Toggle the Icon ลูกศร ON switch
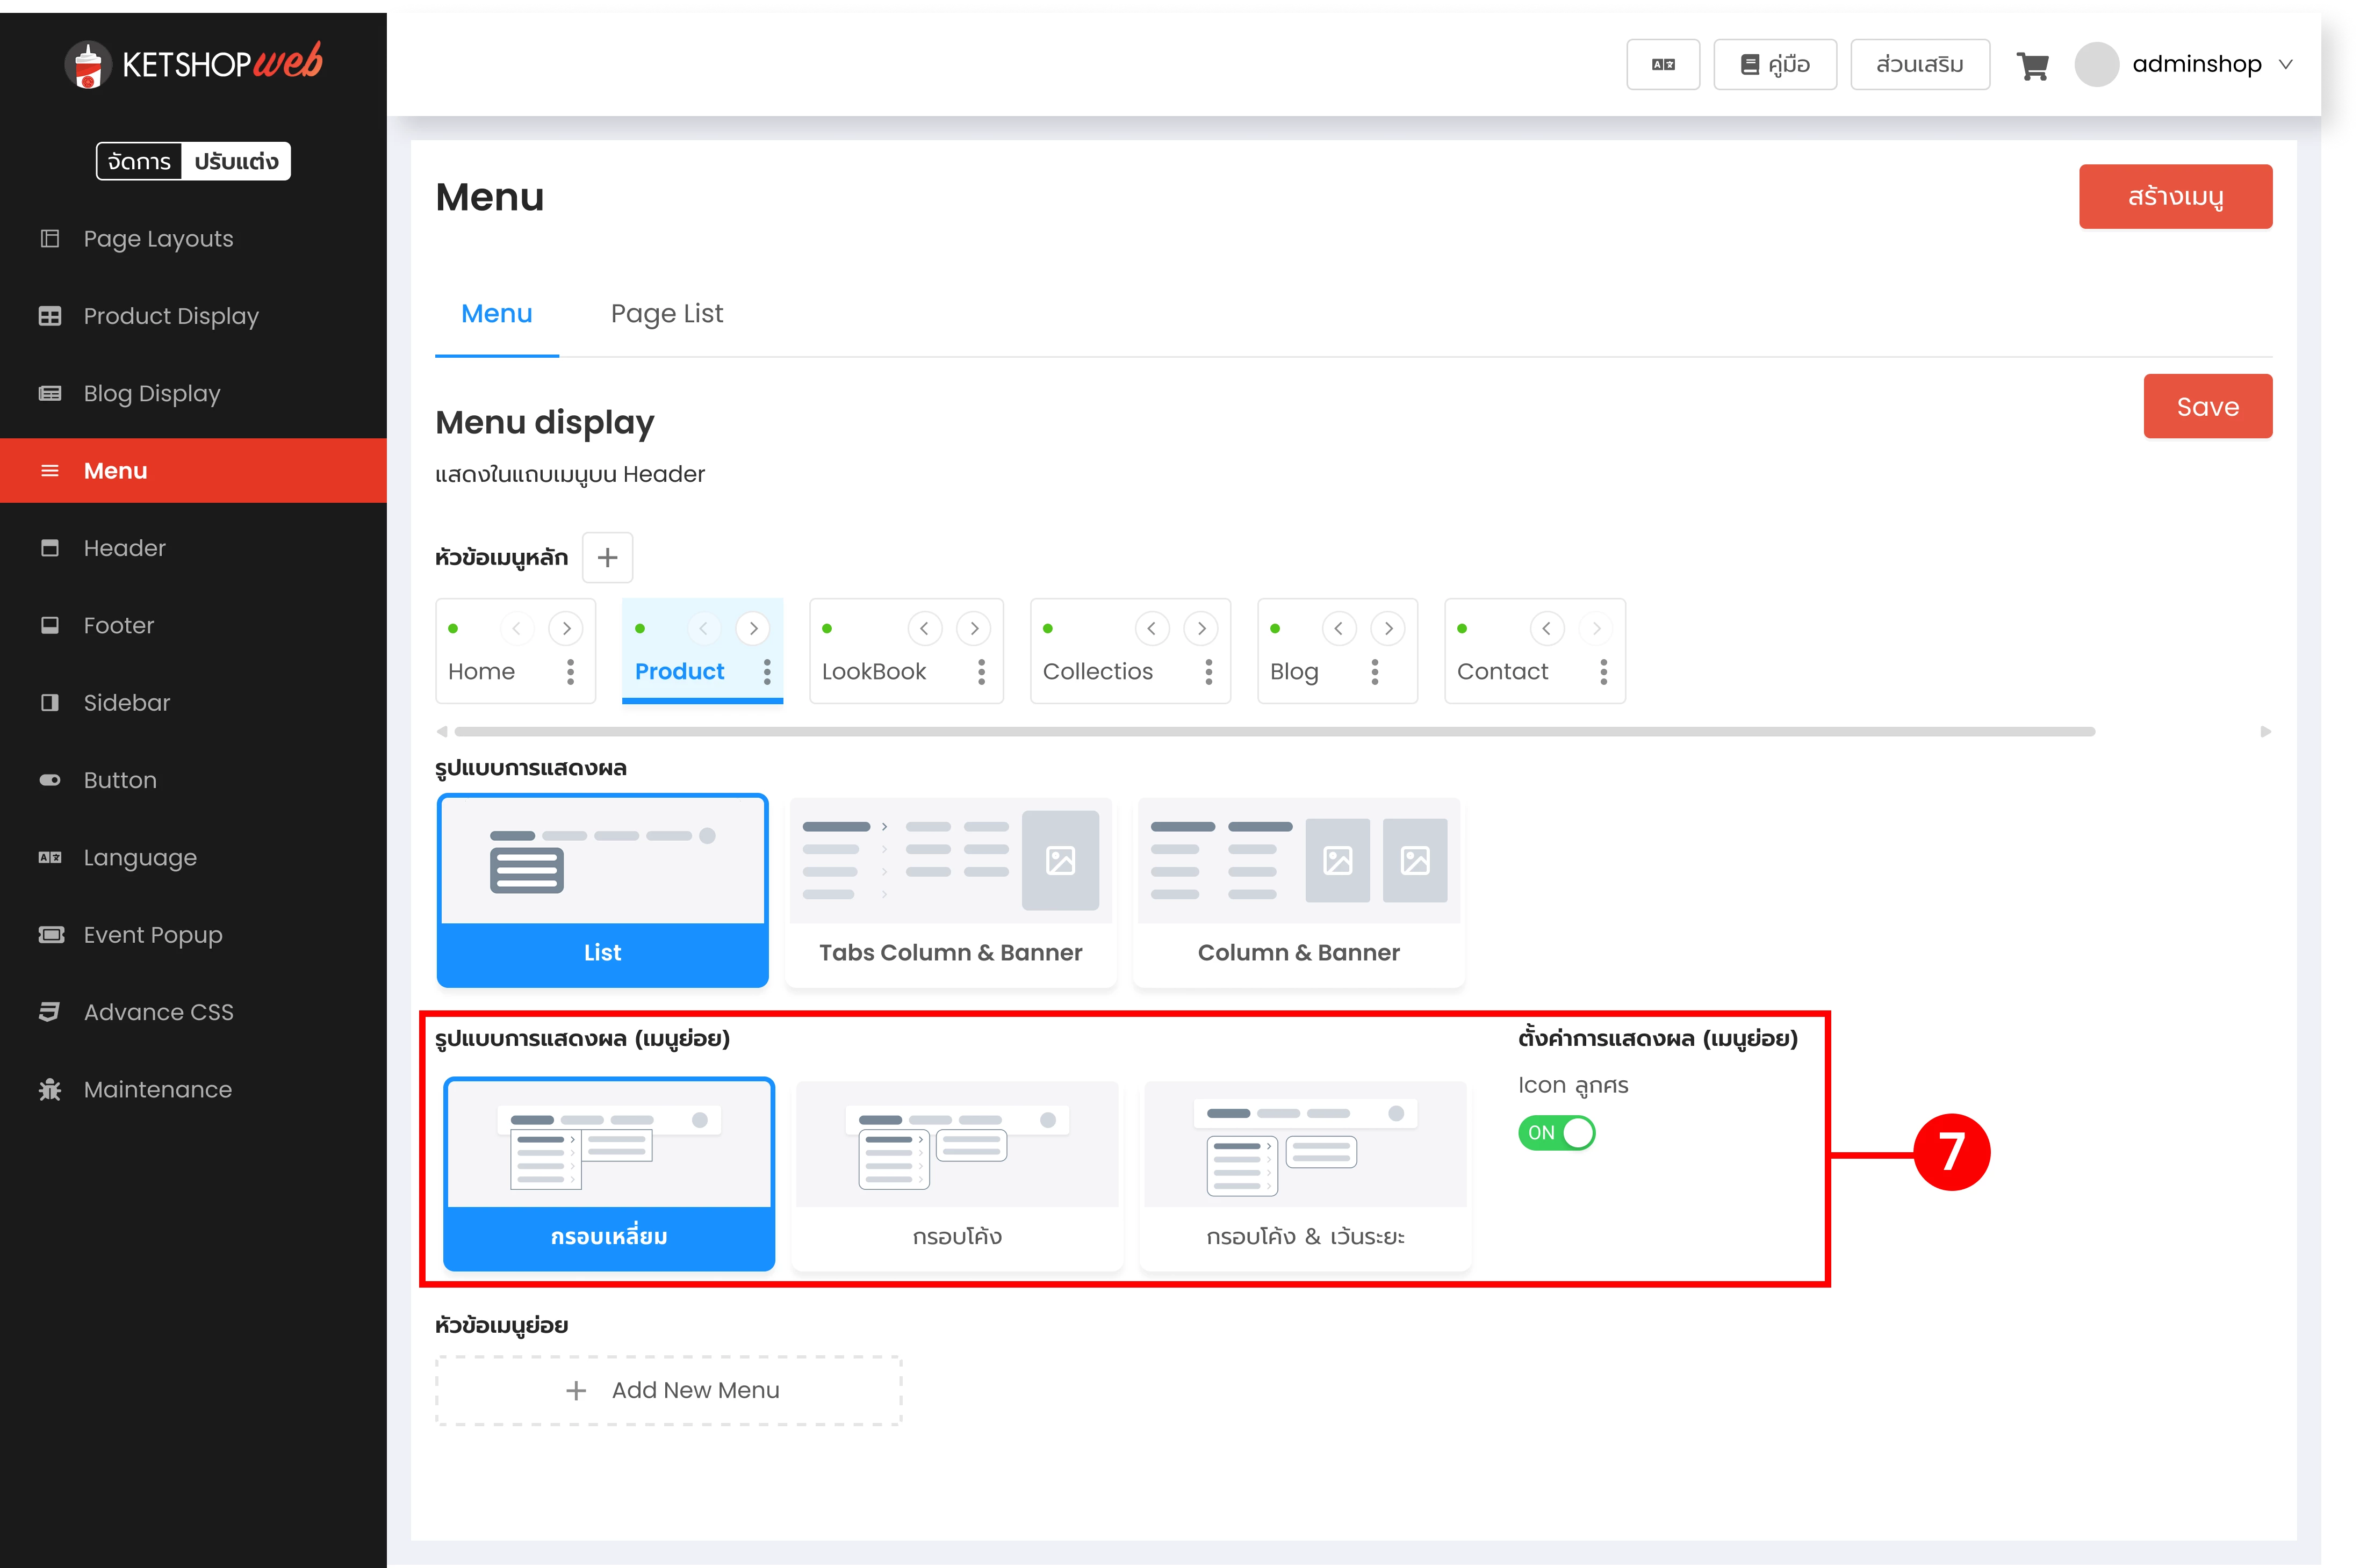The width and height of the screenshot is (2360, 1568). pyautogui.click(x=1556, y=1133)
